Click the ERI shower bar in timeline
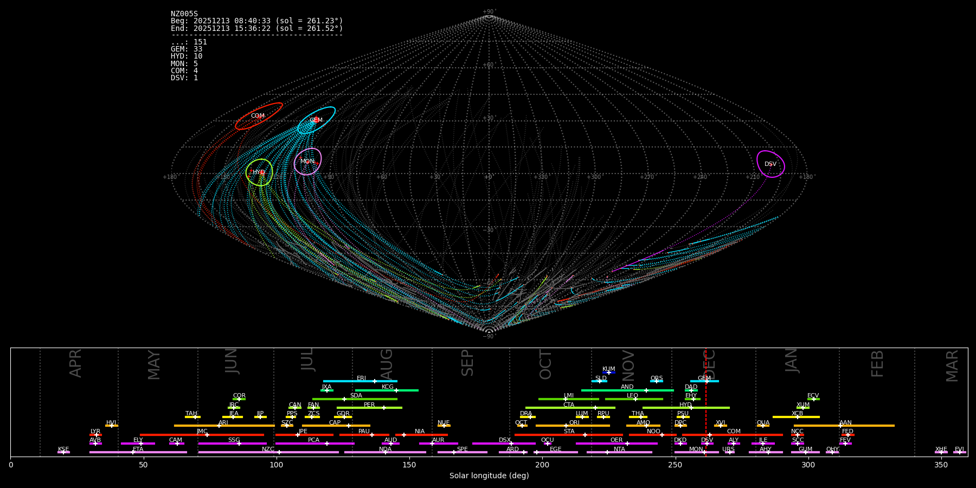This screenshot has height=488, width=976. pos(360,381)
